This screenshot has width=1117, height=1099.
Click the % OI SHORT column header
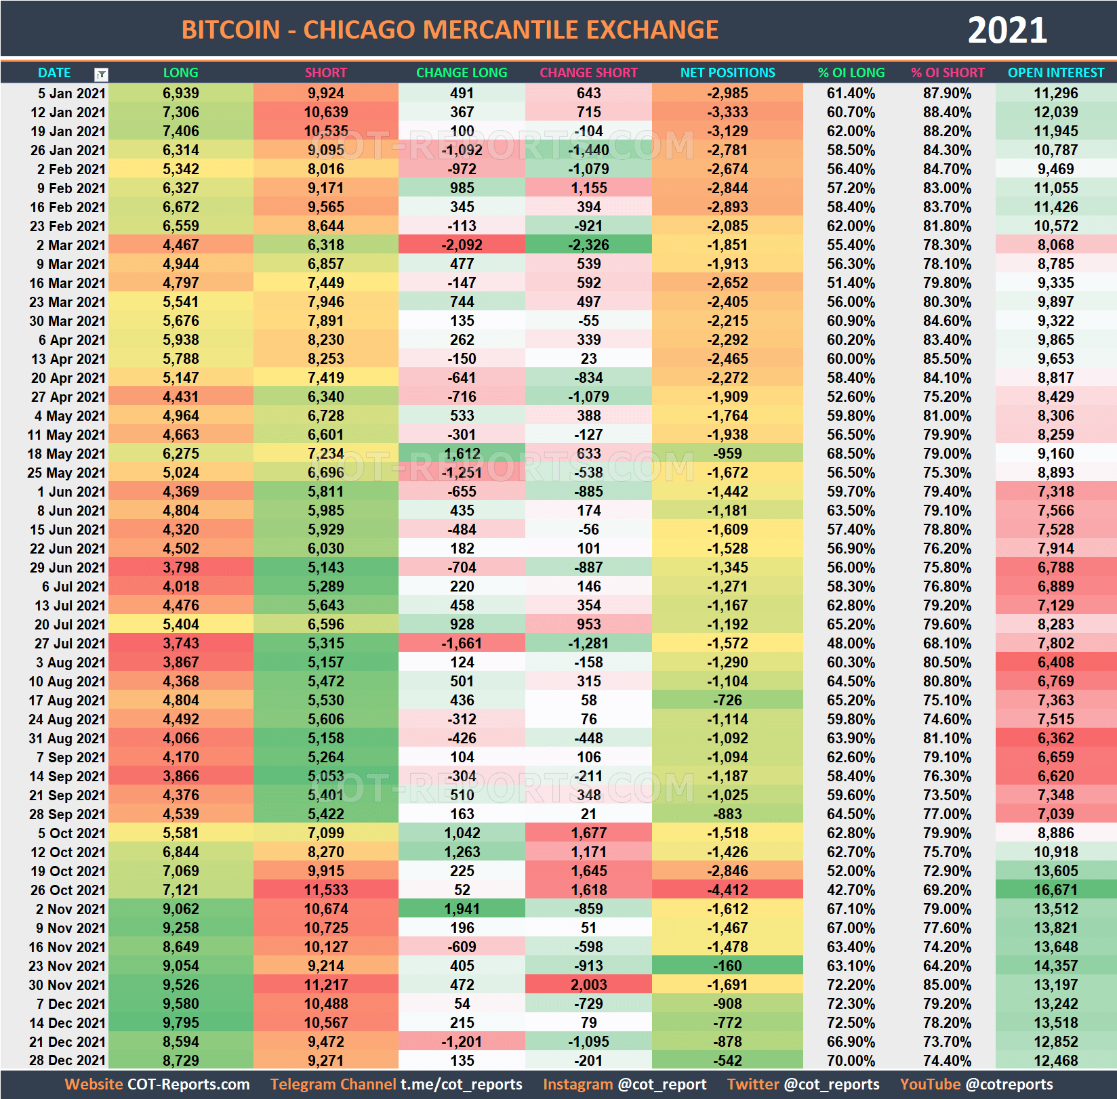(x=948, y=72)
